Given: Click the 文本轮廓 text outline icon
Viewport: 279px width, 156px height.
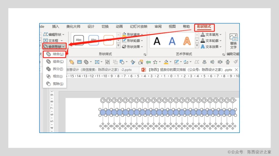Looking at the screenshot, I should [x=203, y=41].
